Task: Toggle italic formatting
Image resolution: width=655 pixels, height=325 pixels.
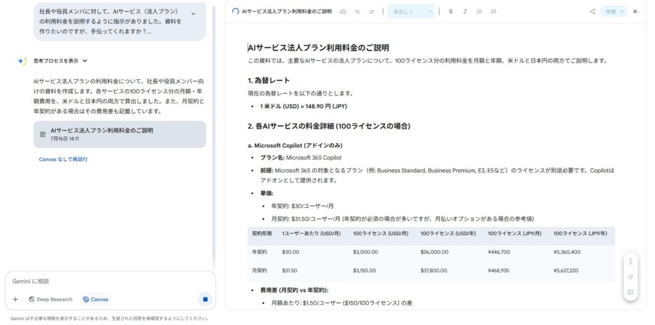Action: 465,12
